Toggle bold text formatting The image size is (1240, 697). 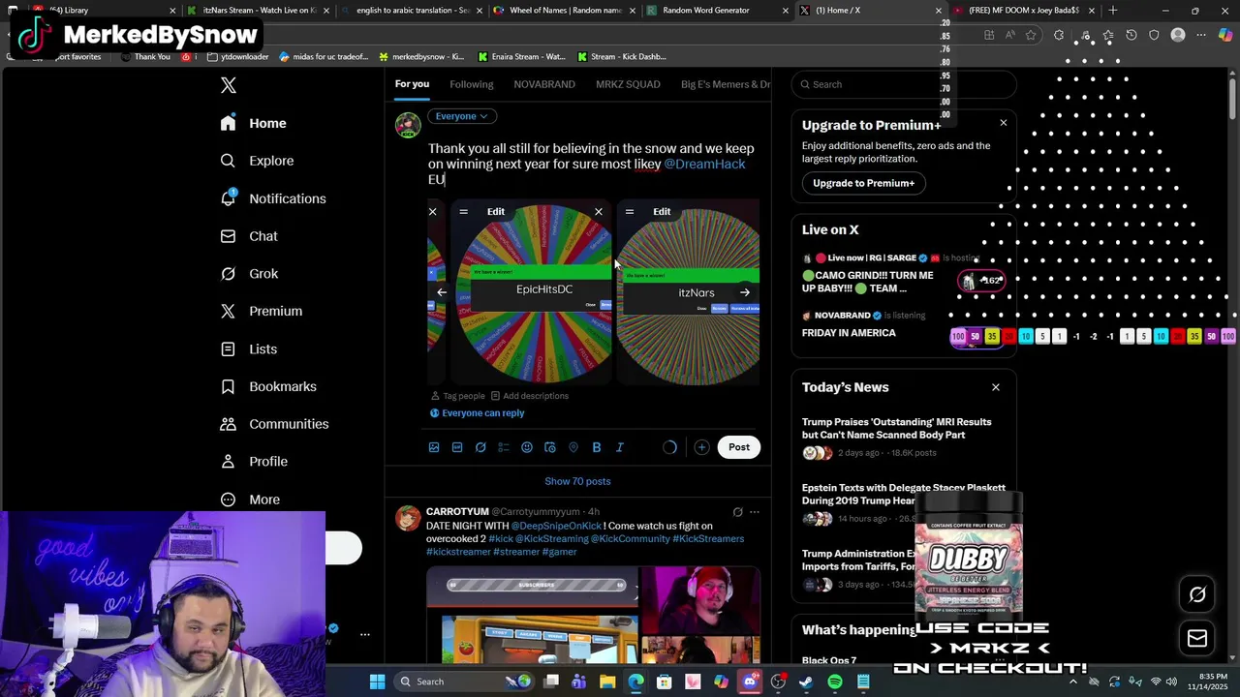pos(597,447)
